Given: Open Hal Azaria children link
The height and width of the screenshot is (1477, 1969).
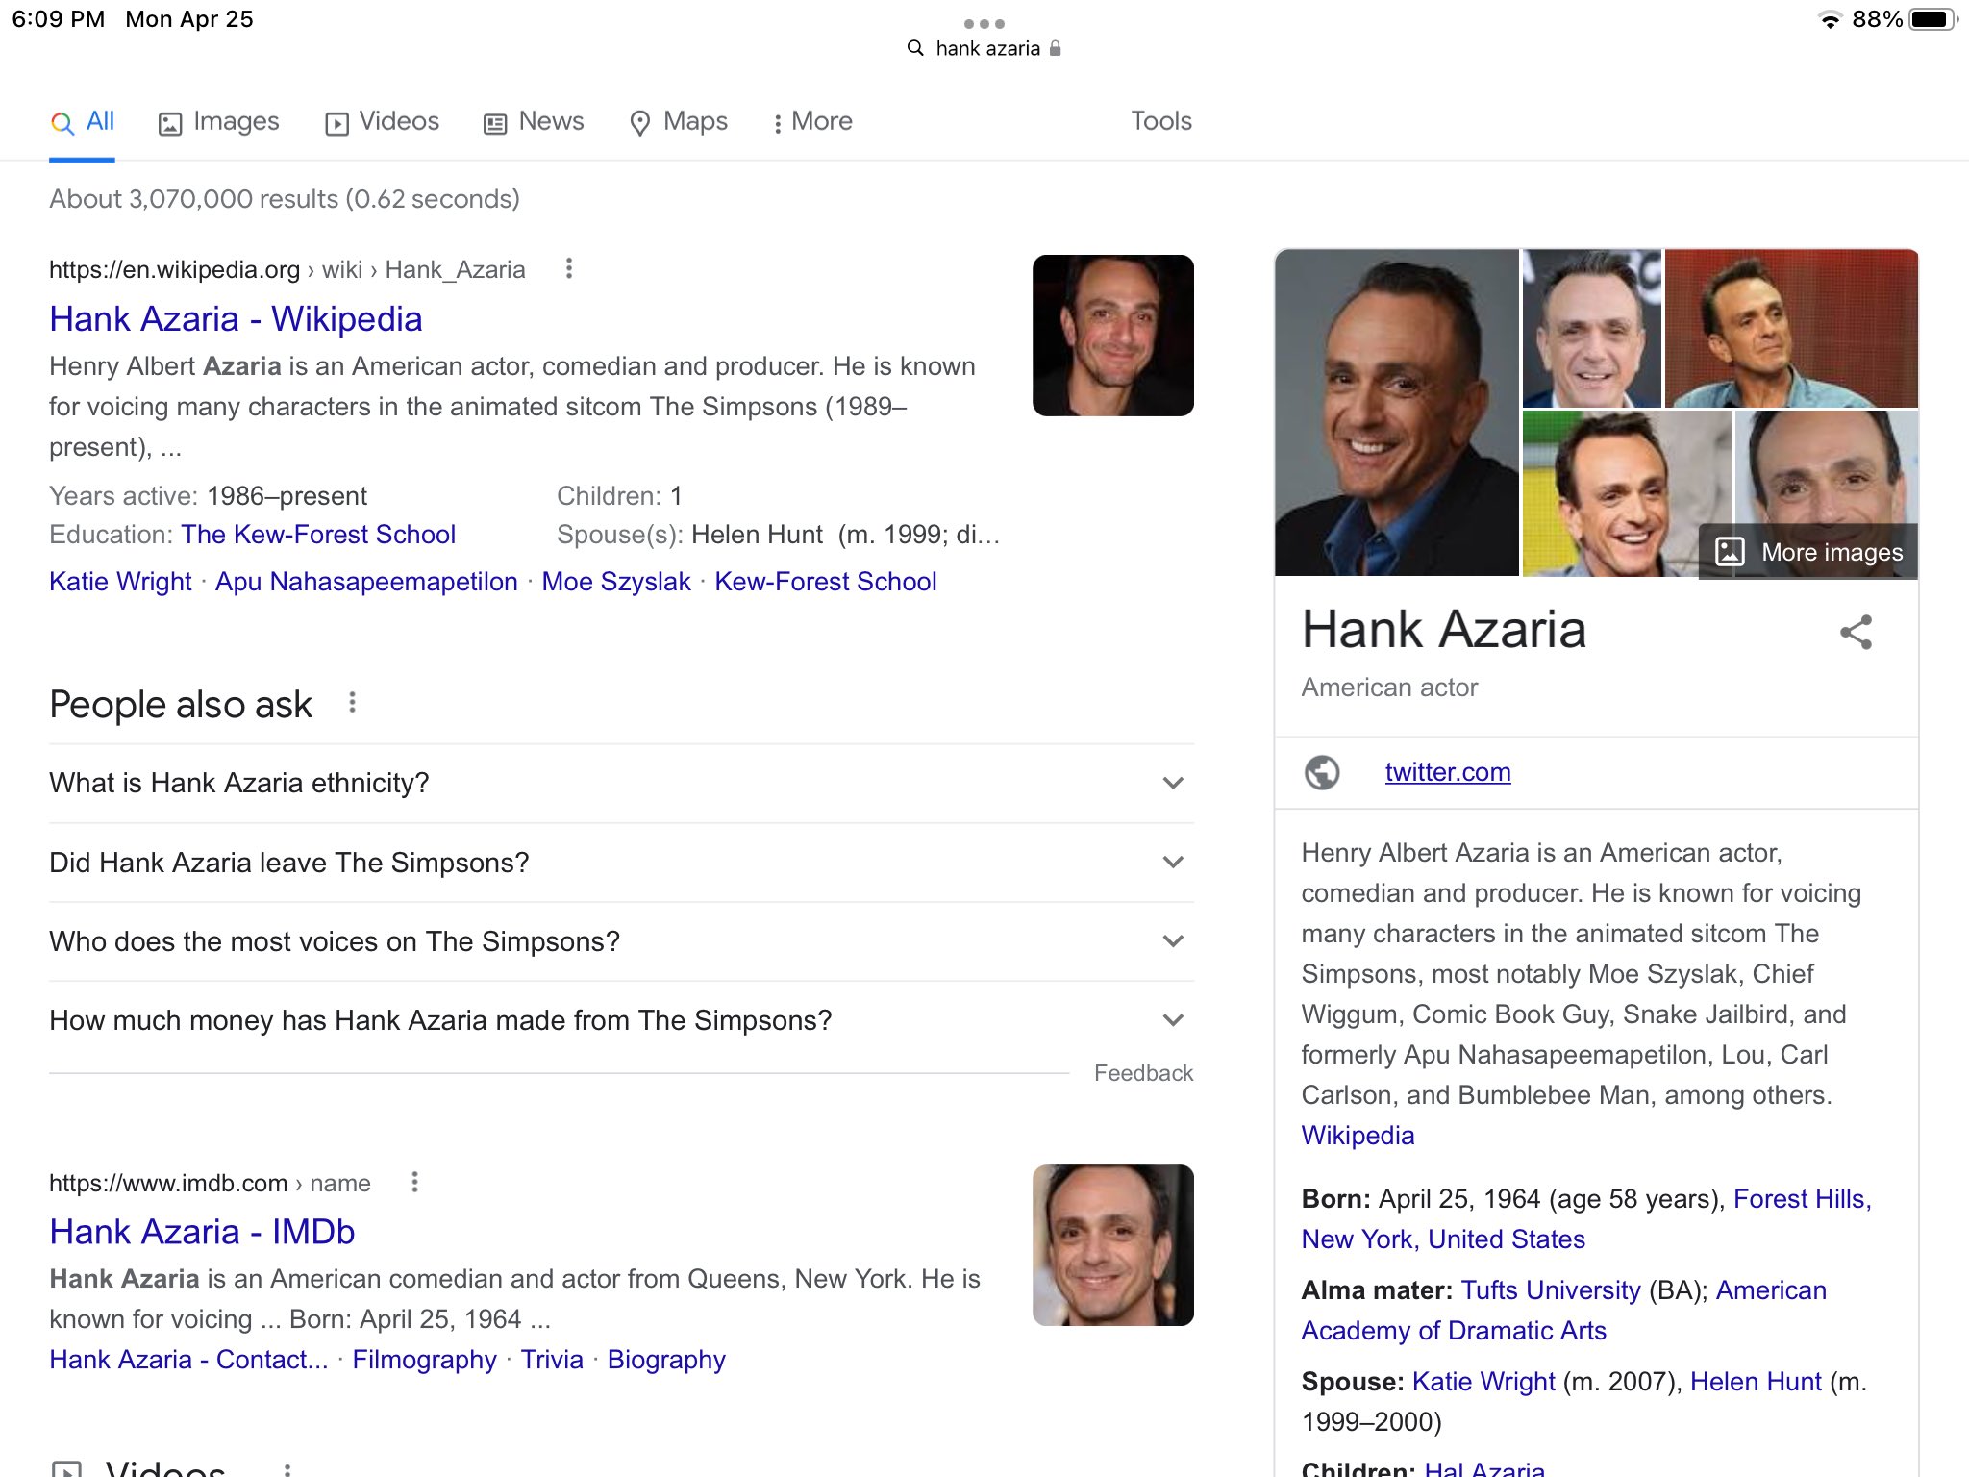Looking at the screenshot, I should [1484, 1468].
